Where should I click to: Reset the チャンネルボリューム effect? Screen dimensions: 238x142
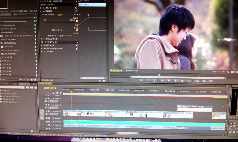77,49
